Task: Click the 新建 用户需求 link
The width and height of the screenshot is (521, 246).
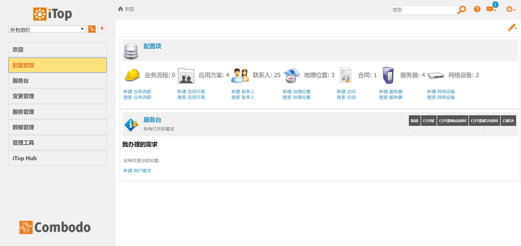Action: (x=137, y=170)
